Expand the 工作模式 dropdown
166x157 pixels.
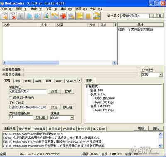161,75
